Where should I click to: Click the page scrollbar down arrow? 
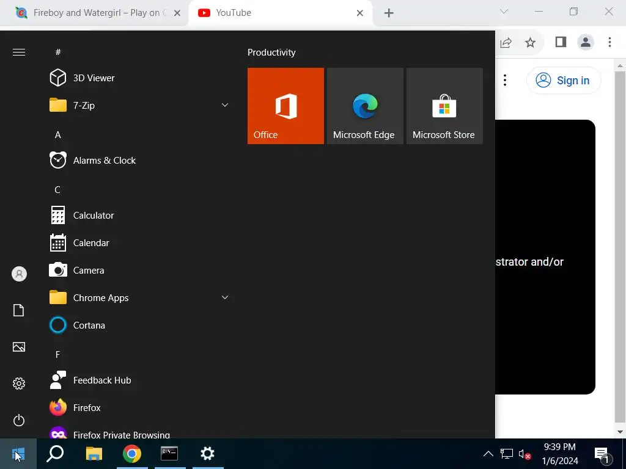(620, 432)
